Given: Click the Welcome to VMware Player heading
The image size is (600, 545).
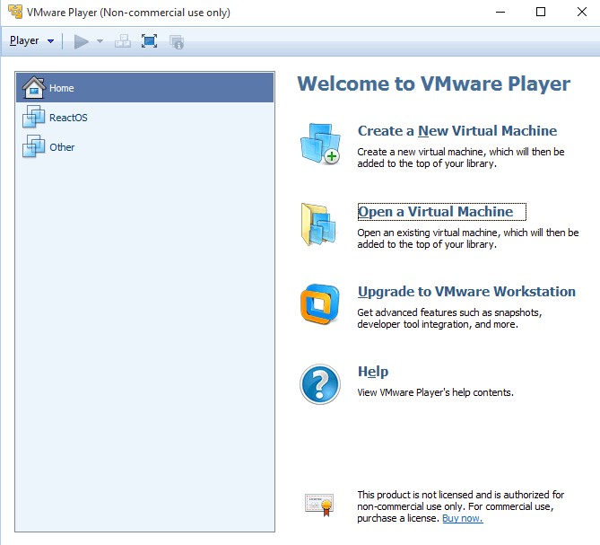Looking at the screenshot, I should click(433, 84).
